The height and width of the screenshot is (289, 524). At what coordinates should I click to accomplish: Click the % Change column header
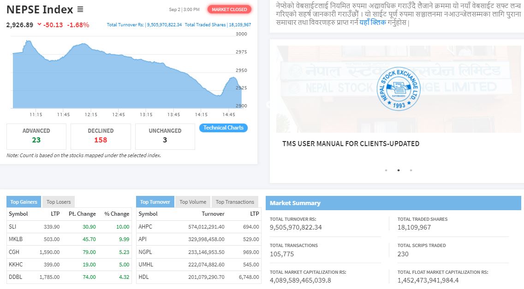[x=117, y=214]
